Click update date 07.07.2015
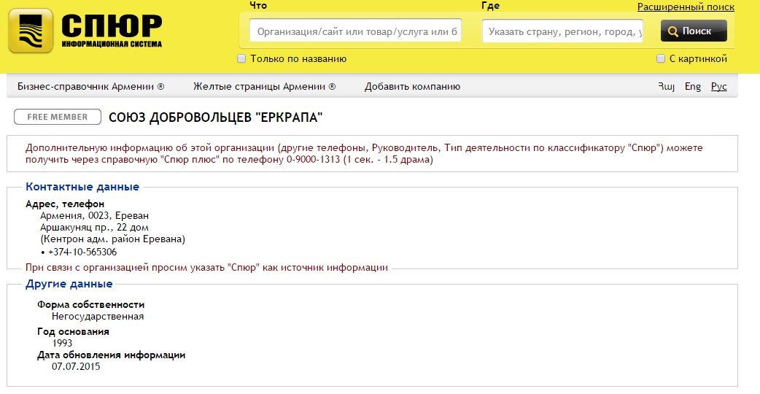The height and width of the screenshot is (394, 760). click(x=76, y=366)
